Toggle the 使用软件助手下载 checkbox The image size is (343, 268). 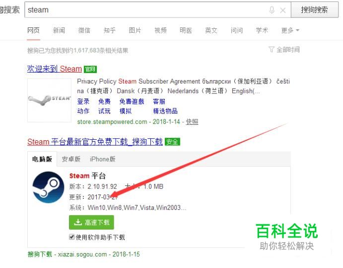(71, 237)
